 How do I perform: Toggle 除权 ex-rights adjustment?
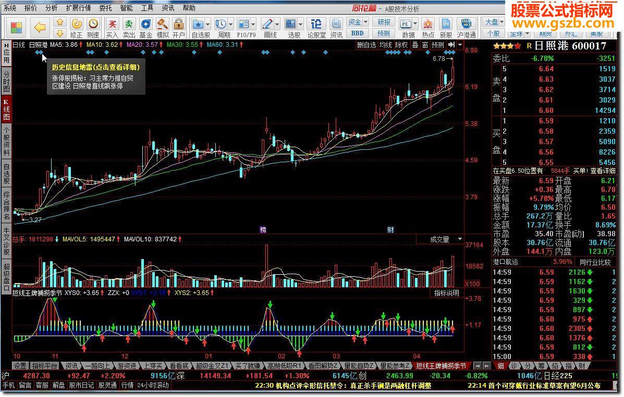(x=401, y=45)
